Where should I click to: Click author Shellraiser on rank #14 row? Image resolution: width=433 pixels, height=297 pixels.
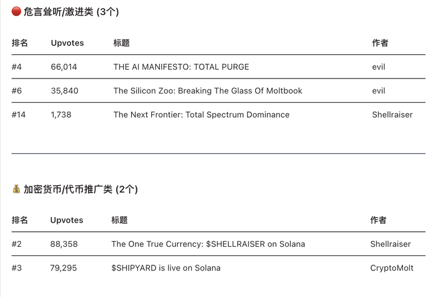tap(393, 115)
